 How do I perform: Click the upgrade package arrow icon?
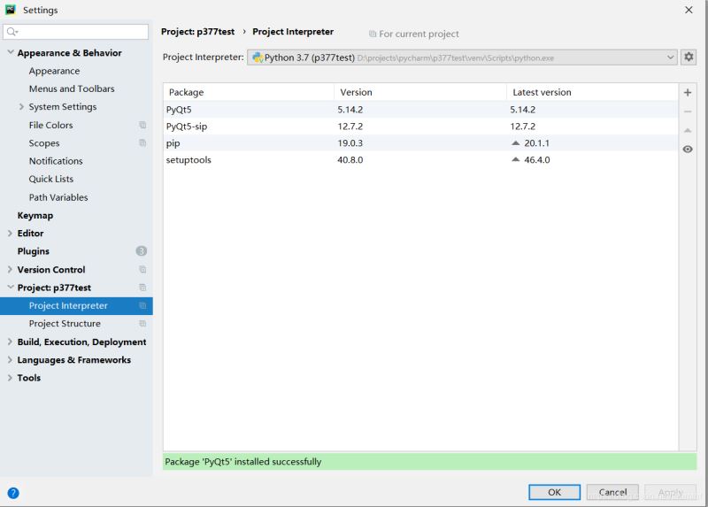point(688,130)
